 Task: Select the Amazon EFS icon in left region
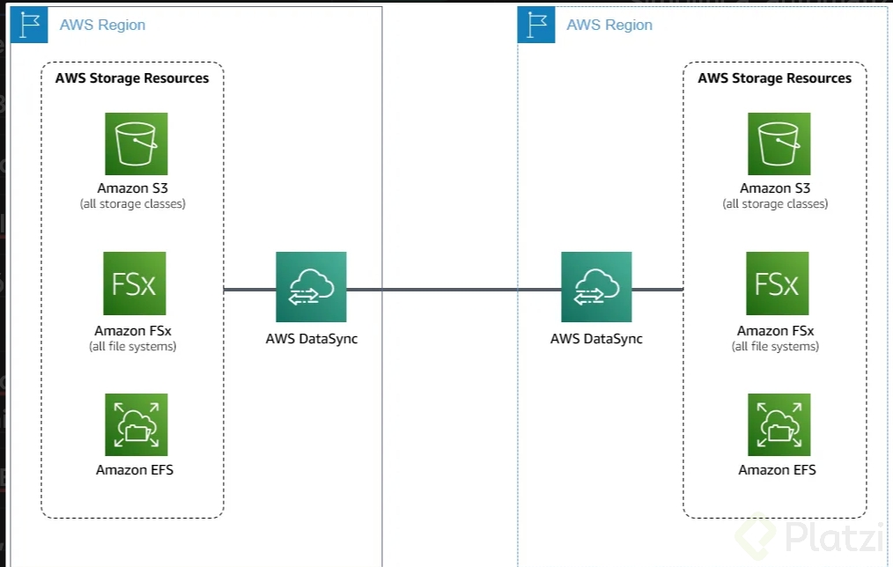[x=137, y=424]
